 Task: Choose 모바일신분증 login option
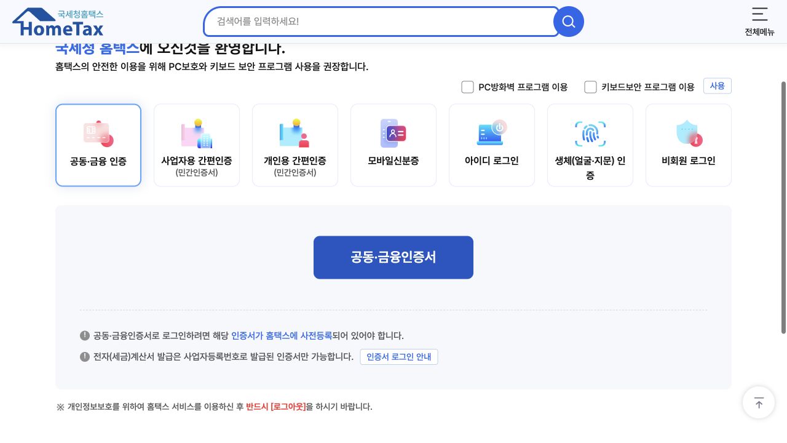[393, 145]
